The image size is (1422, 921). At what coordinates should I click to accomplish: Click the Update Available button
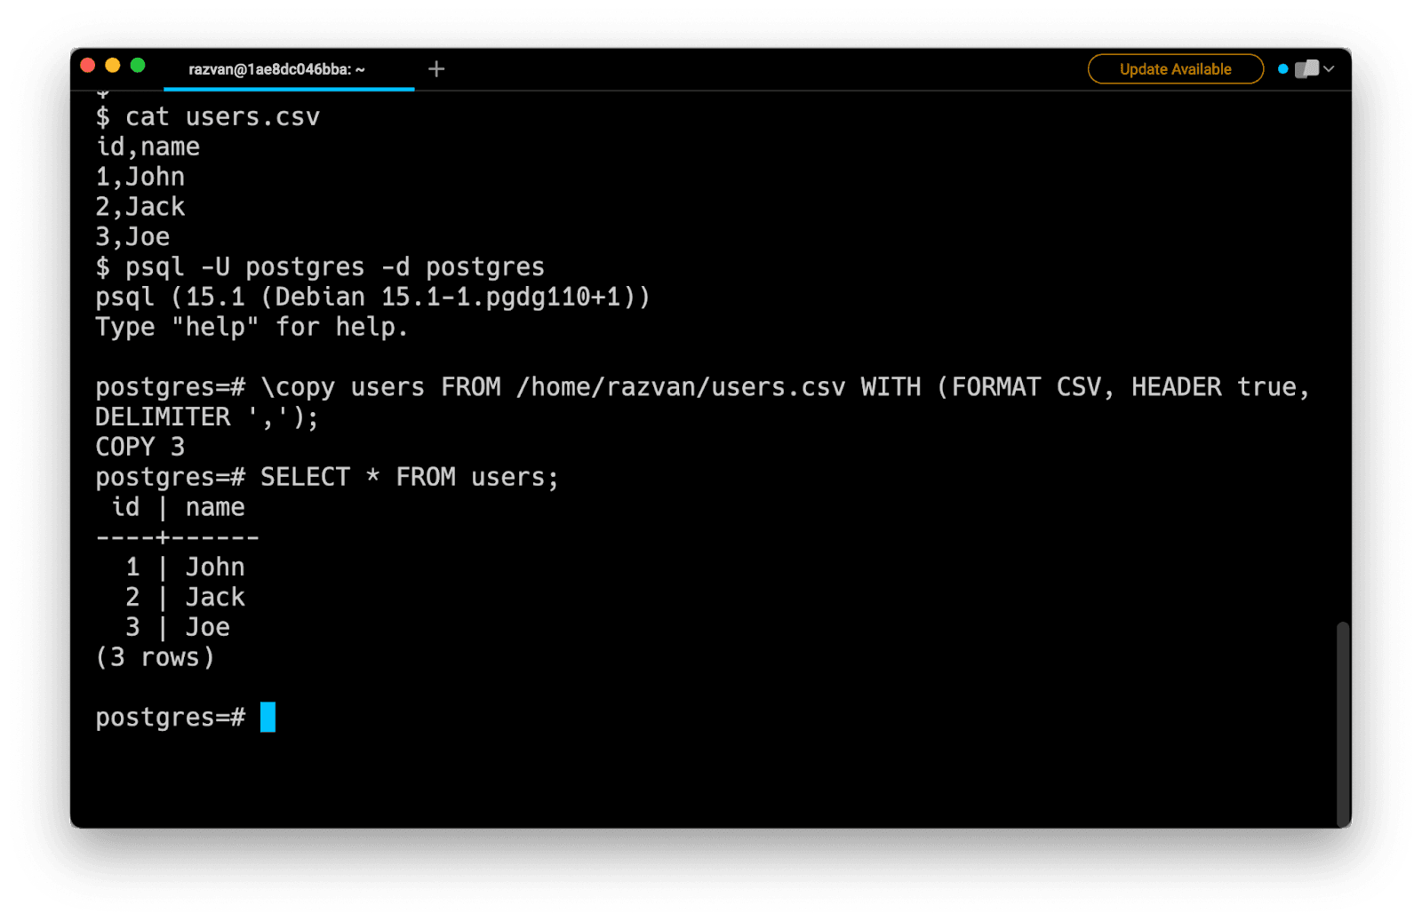tap(1175, 69)
